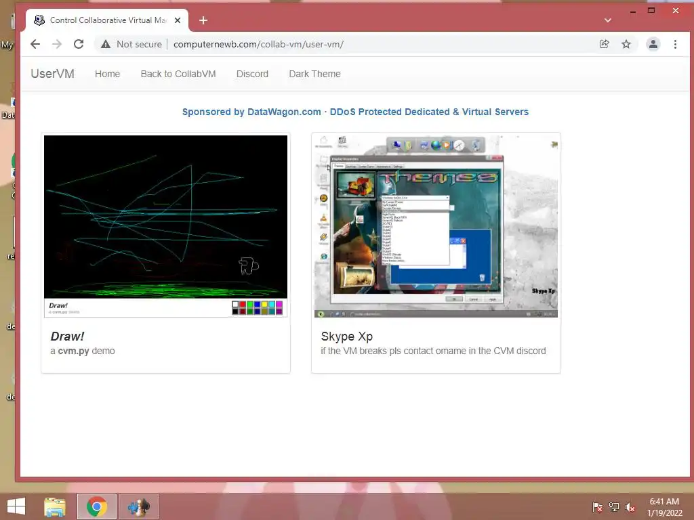Open the DataWagon.com sponsor link
This screenshot has height=520, width=694.
pyautogui.click(x=355, y=112)
